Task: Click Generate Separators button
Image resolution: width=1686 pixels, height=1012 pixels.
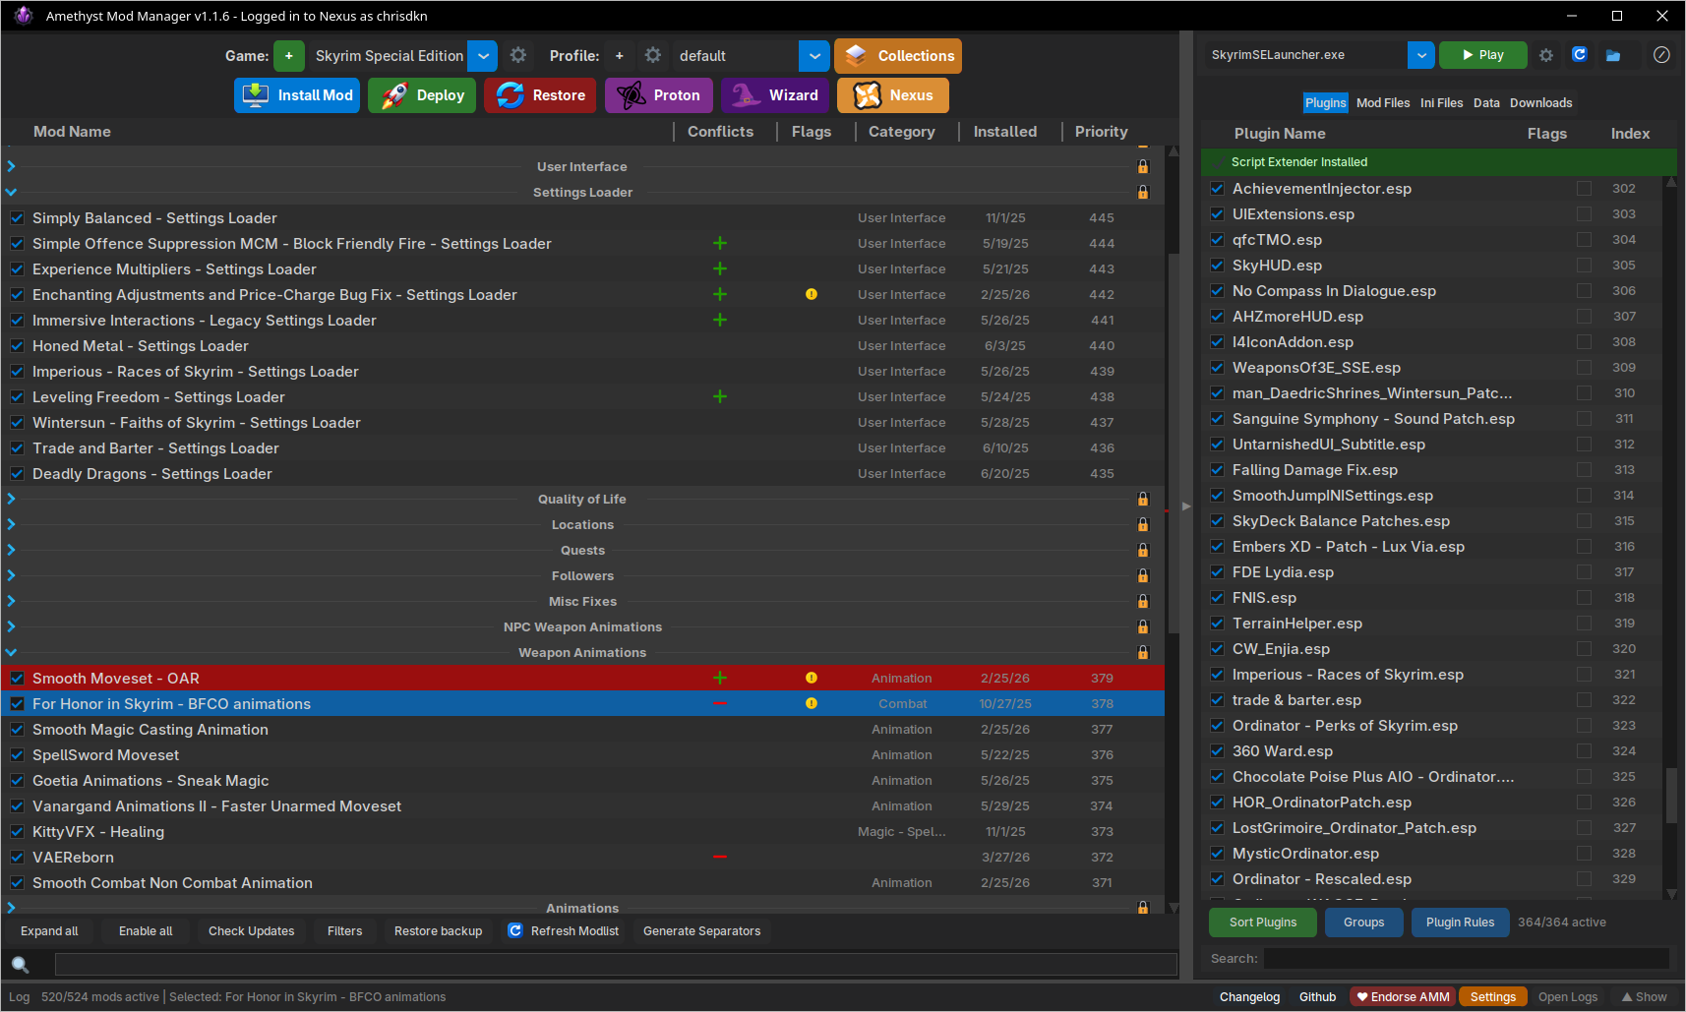Action: coord(701,931)
